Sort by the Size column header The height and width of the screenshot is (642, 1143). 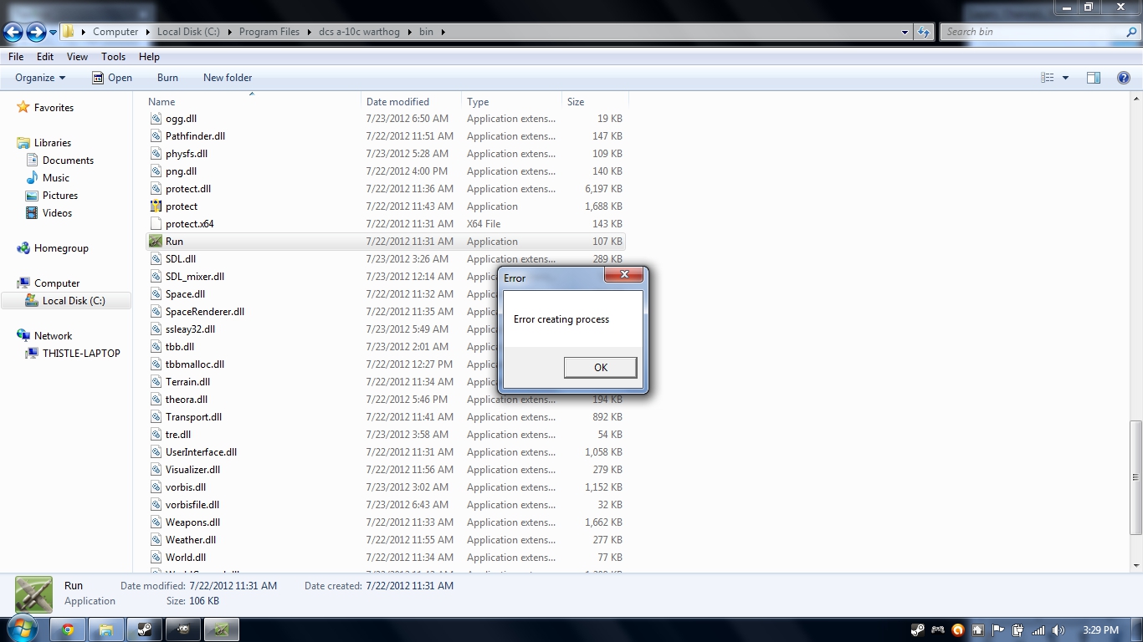pos(594,102)
